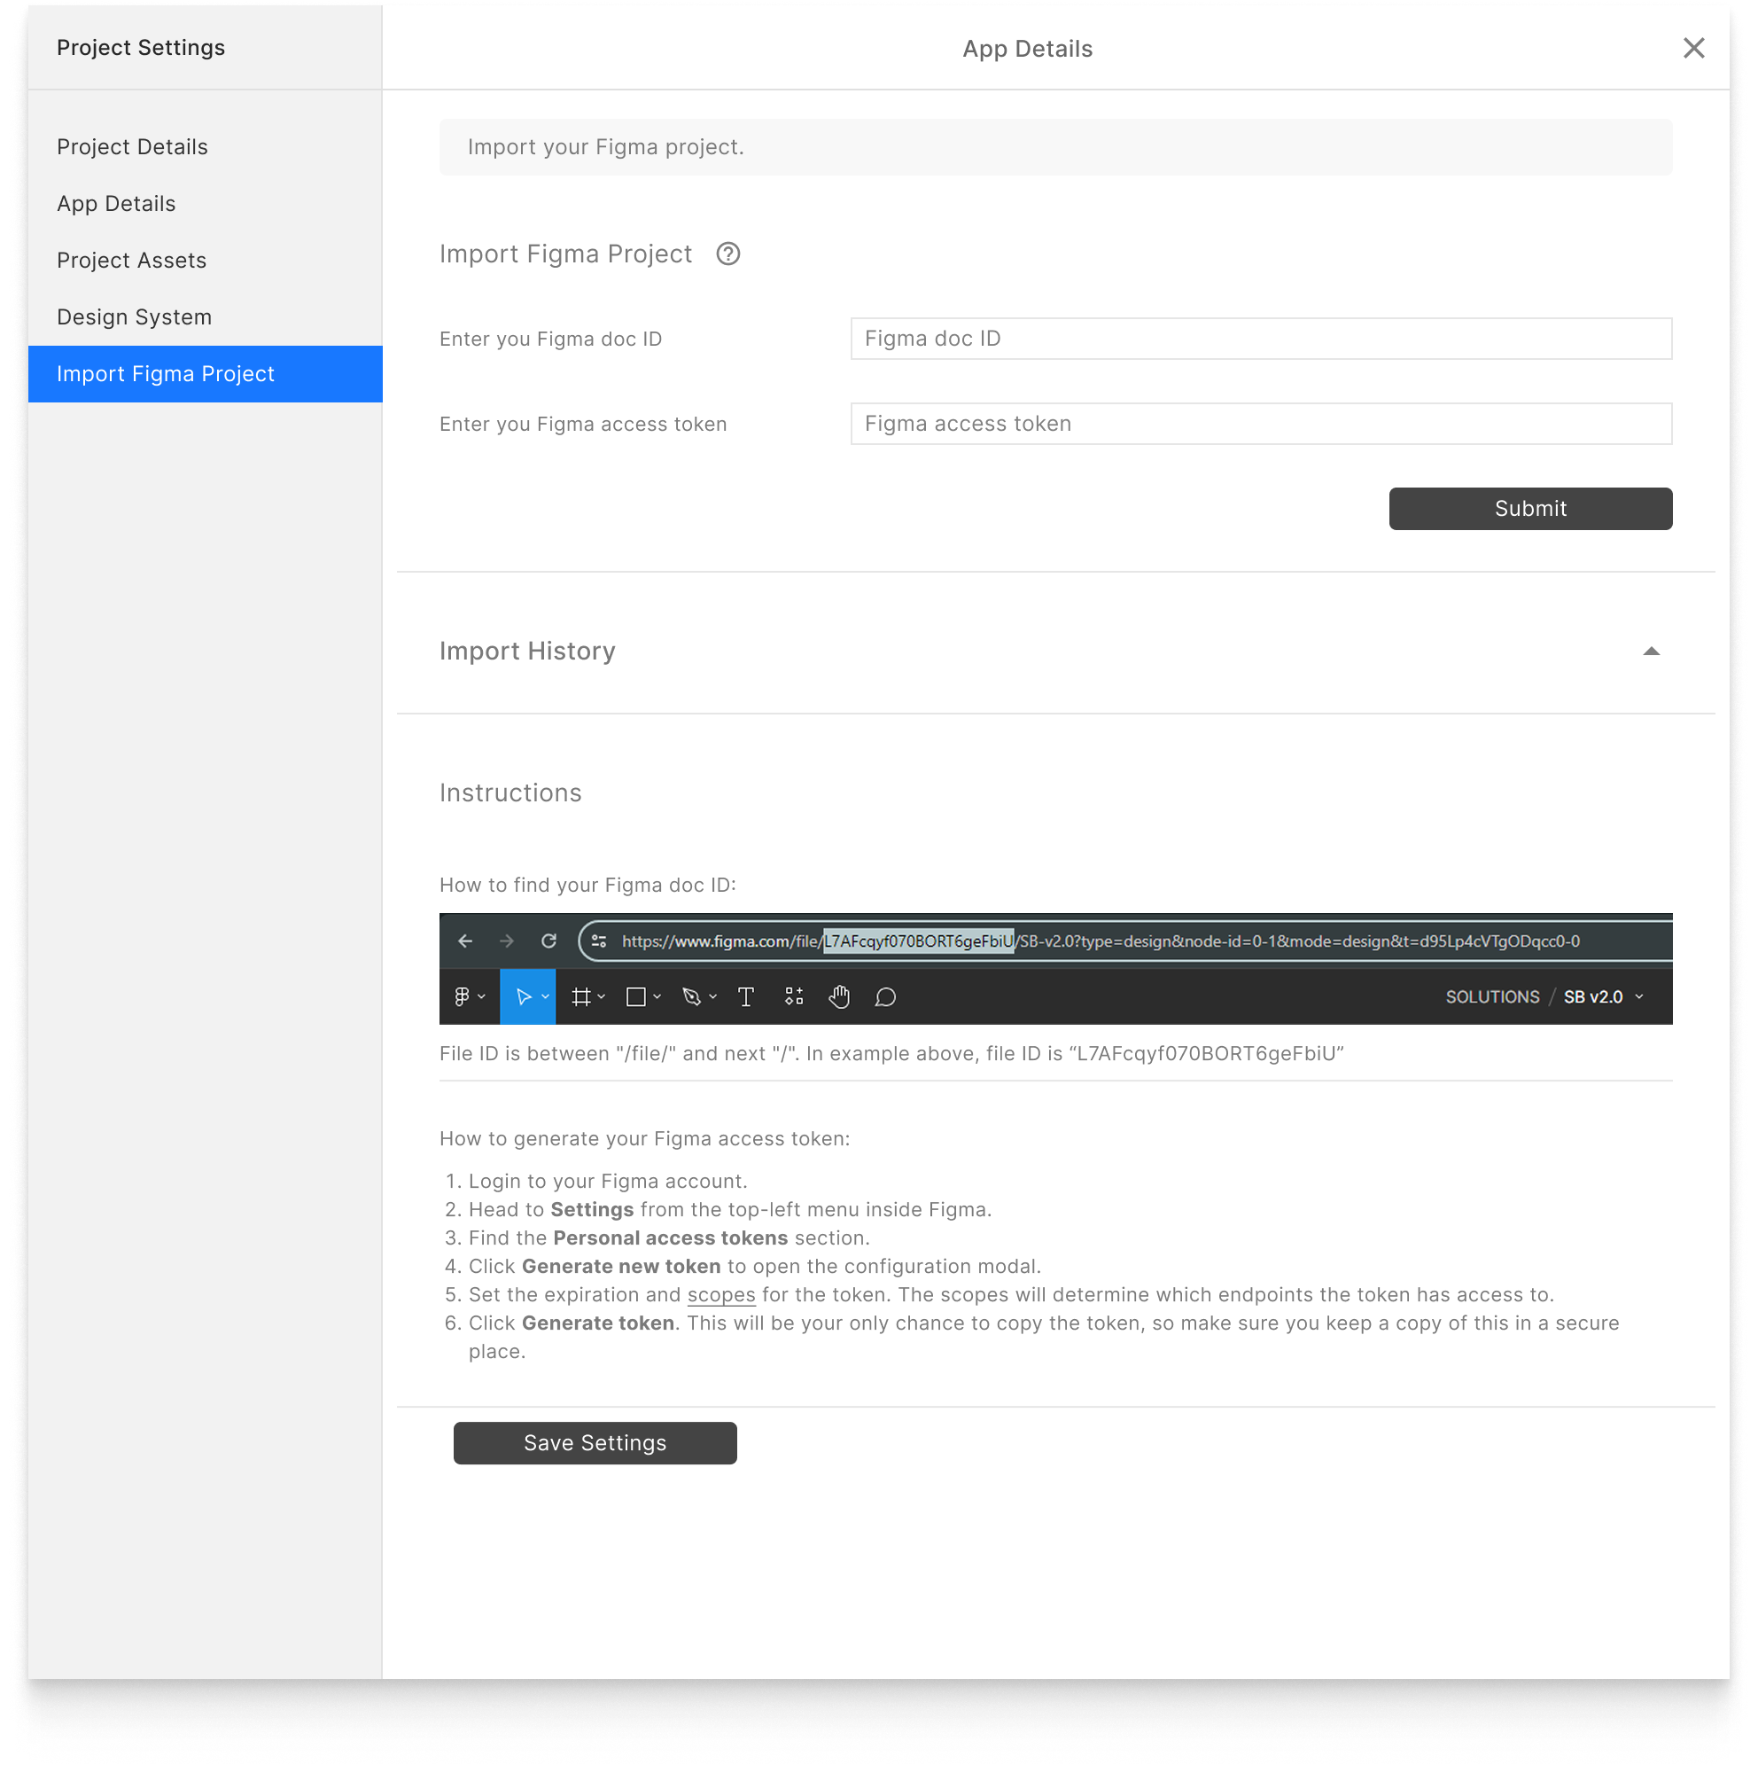Collapse the Import History section
The width and height of the screenshot is (1758, 1780).
1650,651
